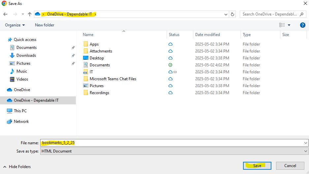Viewport: 309px width, 174px height.
Task: Sort by the Status column header
Action: pyautogui.click(x=174, y=35)
